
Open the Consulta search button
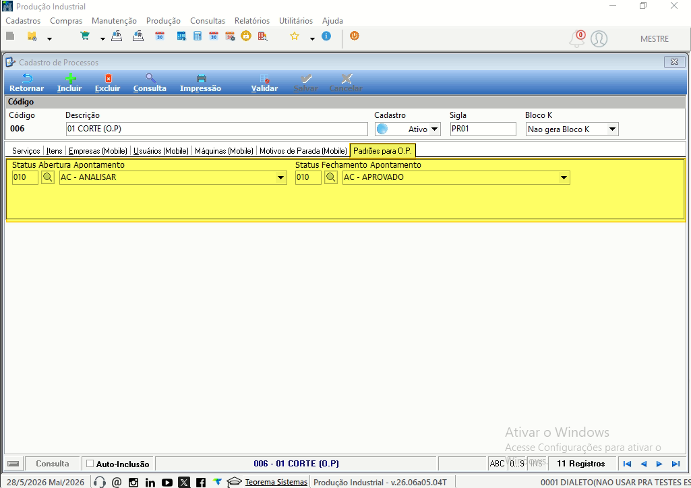click(150, 83)
